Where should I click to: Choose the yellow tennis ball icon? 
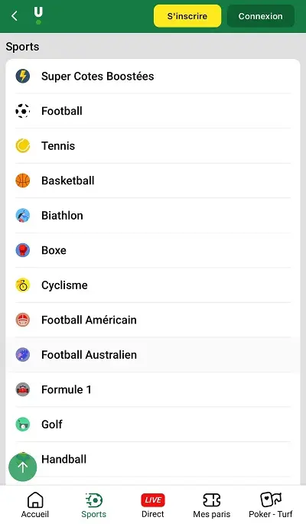point(23,145)
